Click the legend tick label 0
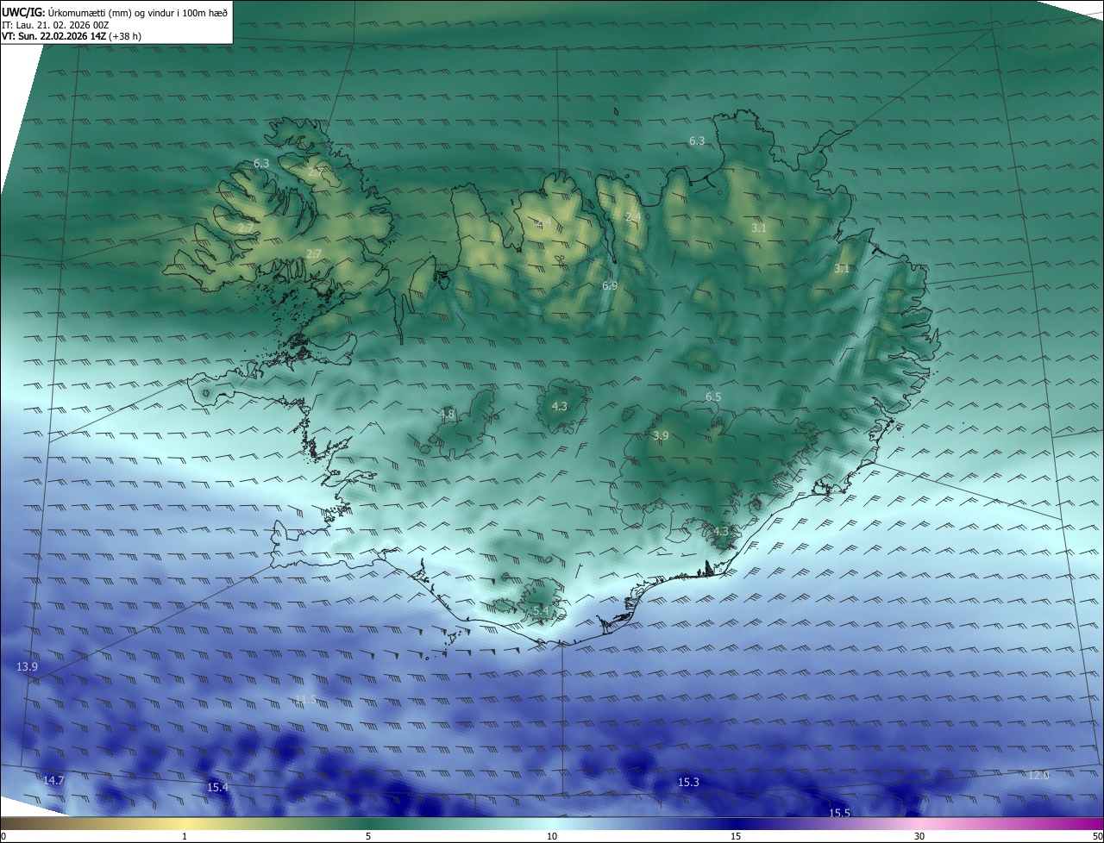Screen dimensions: 1104x843 pos(3,836)
